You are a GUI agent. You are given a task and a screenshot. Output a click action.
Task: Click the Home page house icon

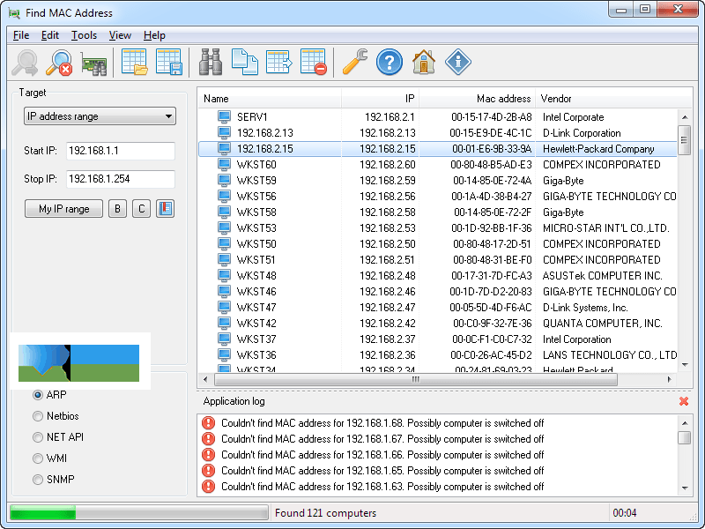click(424, 62)
